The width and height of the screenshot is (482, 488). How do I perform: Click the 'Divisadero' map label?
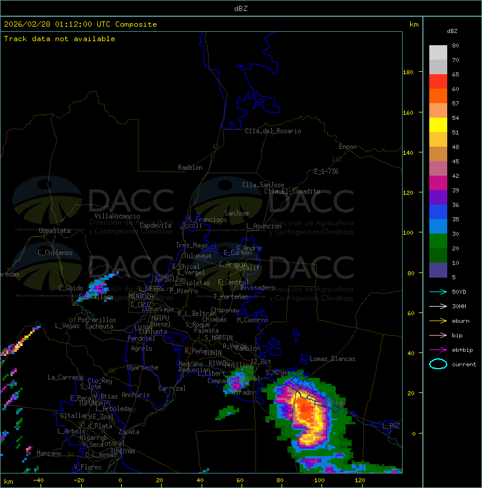(x=258, y=287)
